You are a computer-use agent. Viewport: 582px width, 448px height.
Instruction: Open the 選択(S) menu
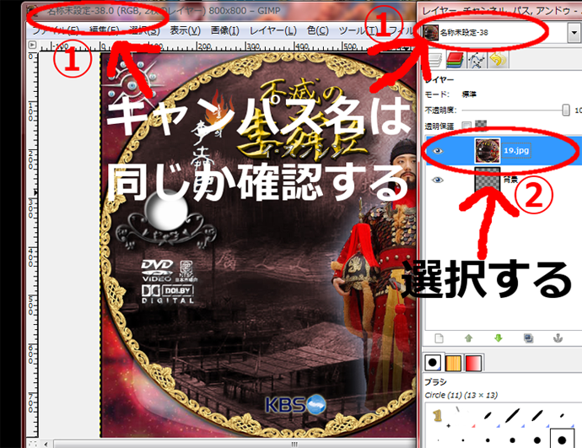[x=144, y=30]
